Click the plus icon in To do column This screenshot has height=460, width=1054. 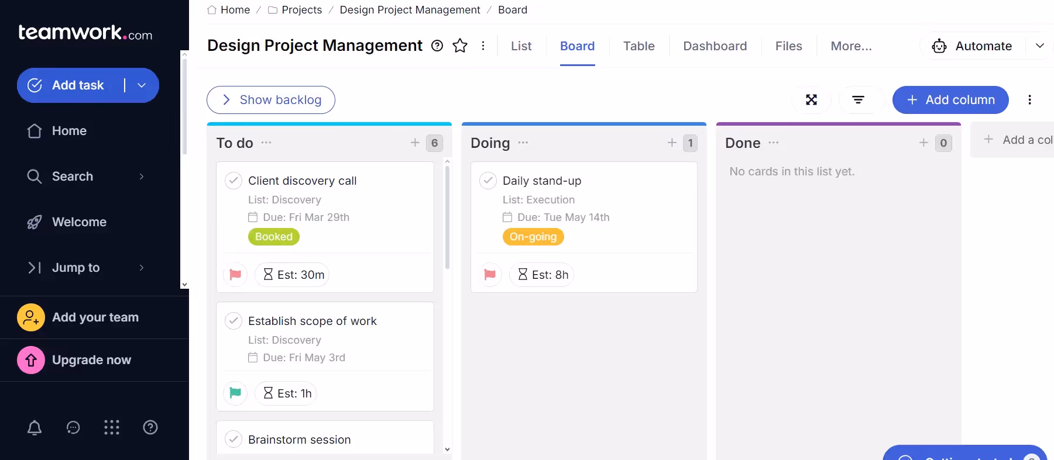pyautogui.click(x=415, y=143)
